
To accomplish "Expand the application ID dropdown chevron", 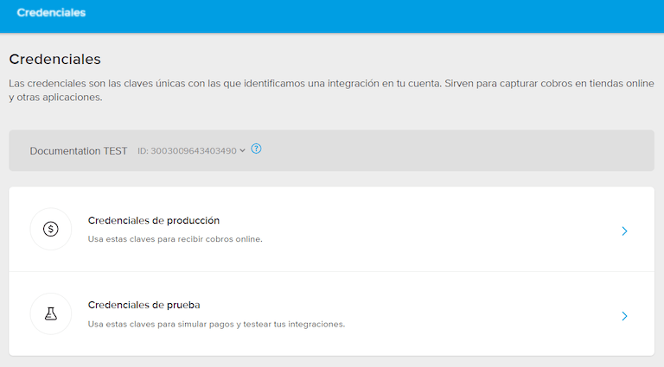I will 243,150.
